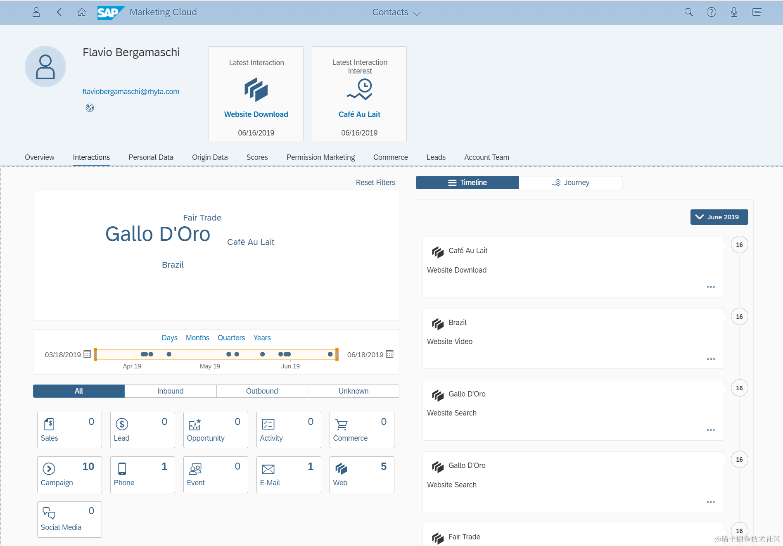Screen dimensions: 783x546
Task: Select the E-Mail interaction tile
Action: (289, 475)
